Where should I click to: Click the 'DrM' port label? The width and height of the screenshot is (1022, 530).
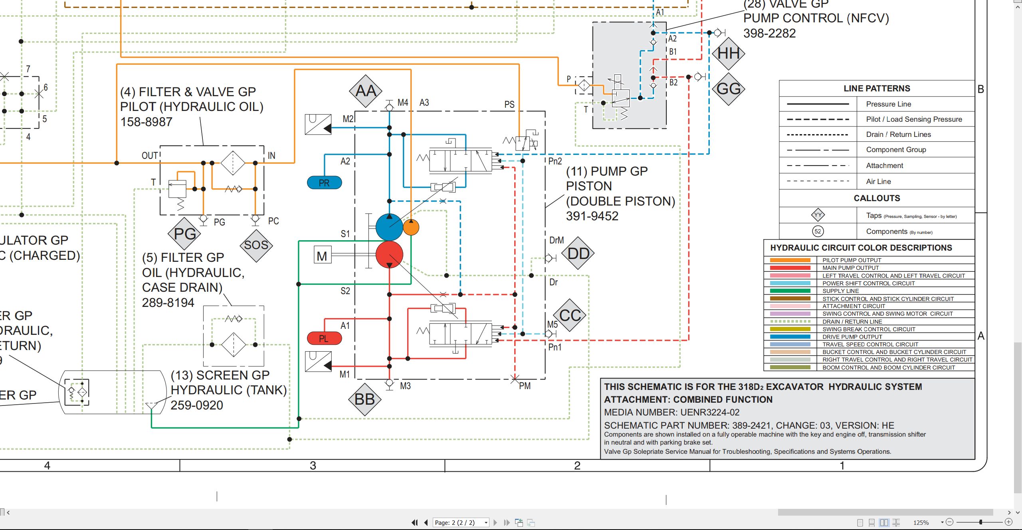[x=557, y=240]
